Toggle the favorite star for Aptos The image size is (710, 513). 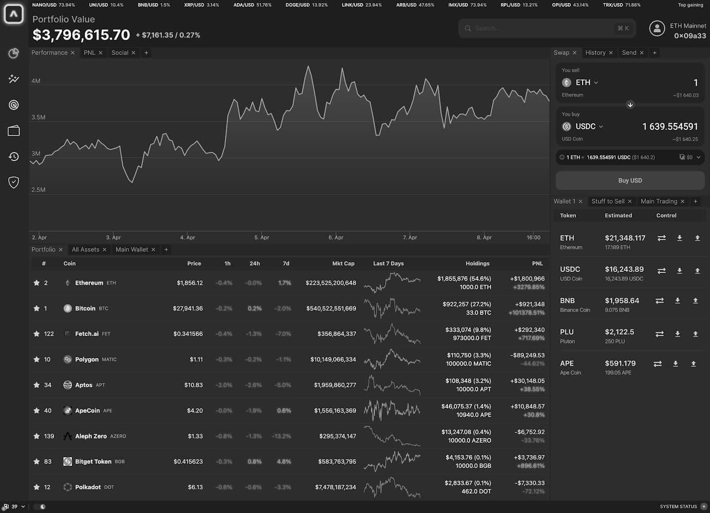(x=36, y=385)
